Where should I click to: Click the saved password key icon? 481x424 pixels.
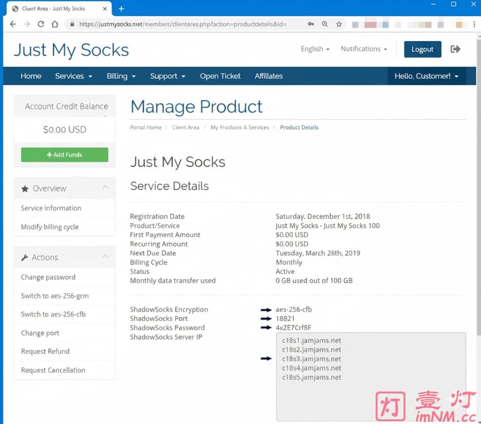click(x=311, y=24)
